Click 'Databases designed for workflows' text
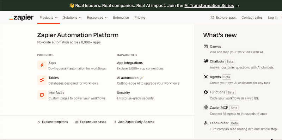 73,83
